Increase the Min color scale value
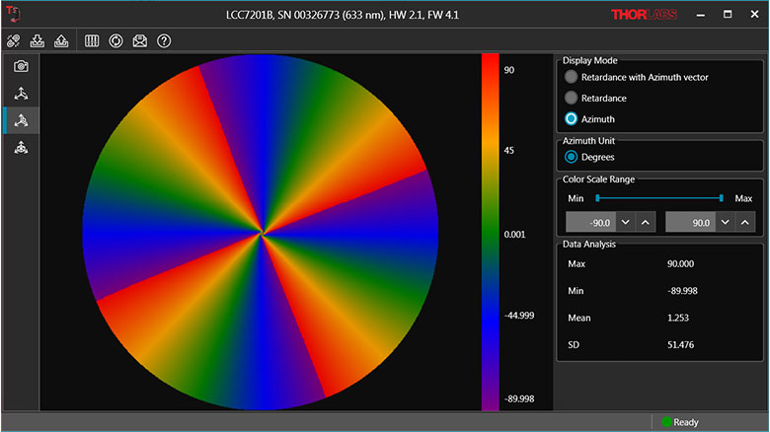The image size is (770, 432). click(645, 223)
